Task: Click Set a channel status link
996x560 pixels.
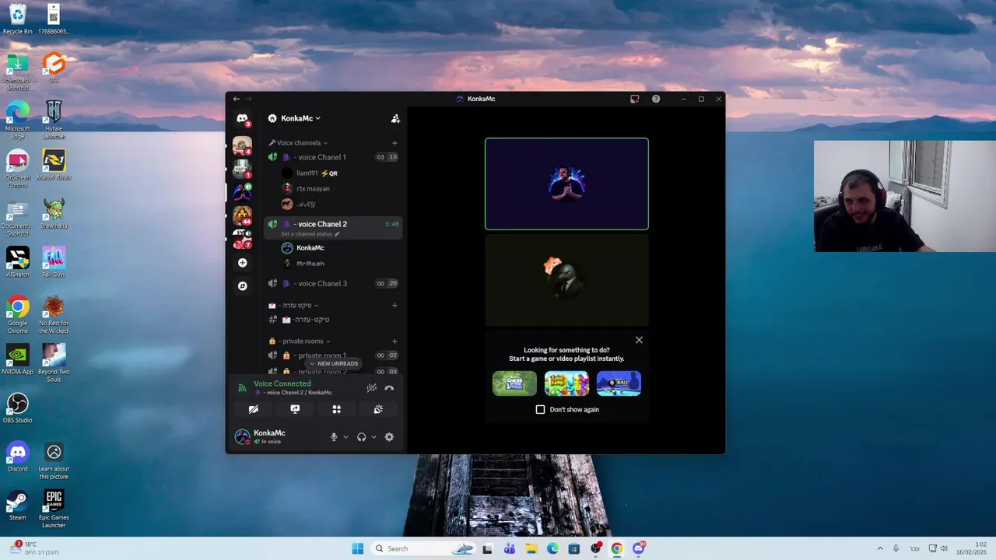Action: coord(310,234)
